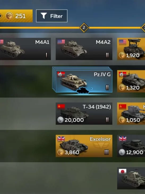Open the American premium tank priced 1,920
The height and width of the screenshot is (194, 145).
pos(131,49)
